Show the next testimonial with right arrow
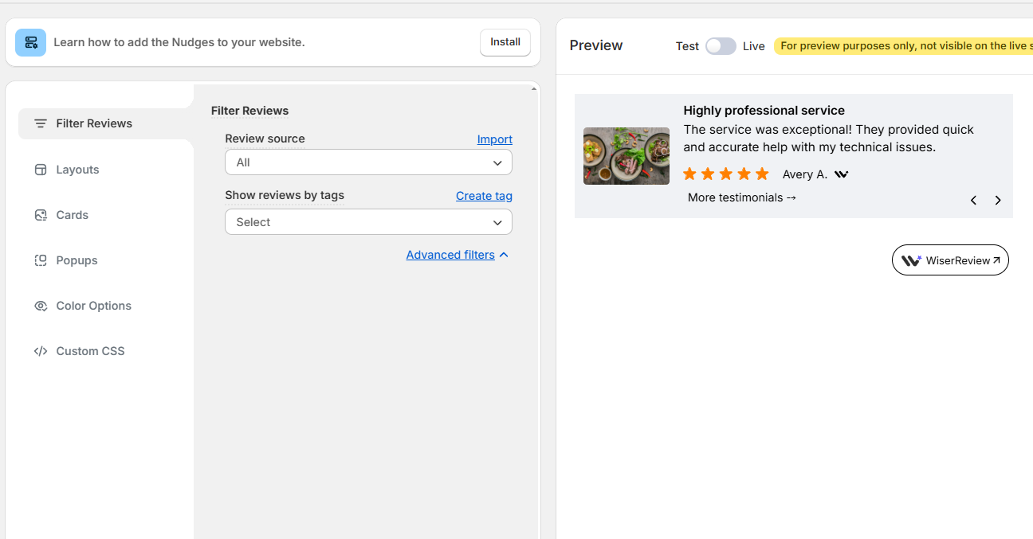This screenshot has width=1033, height=539. tap(997, 201)
